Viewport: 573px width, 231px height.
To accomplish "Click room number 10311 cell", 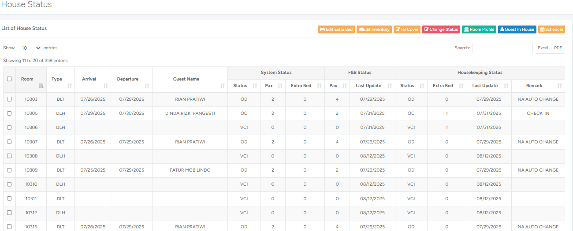I will 31,198.
